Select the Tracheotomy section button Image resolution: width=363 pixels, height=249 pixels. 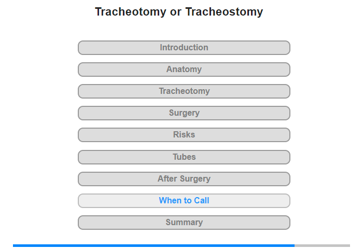click(x=184, y=91)
